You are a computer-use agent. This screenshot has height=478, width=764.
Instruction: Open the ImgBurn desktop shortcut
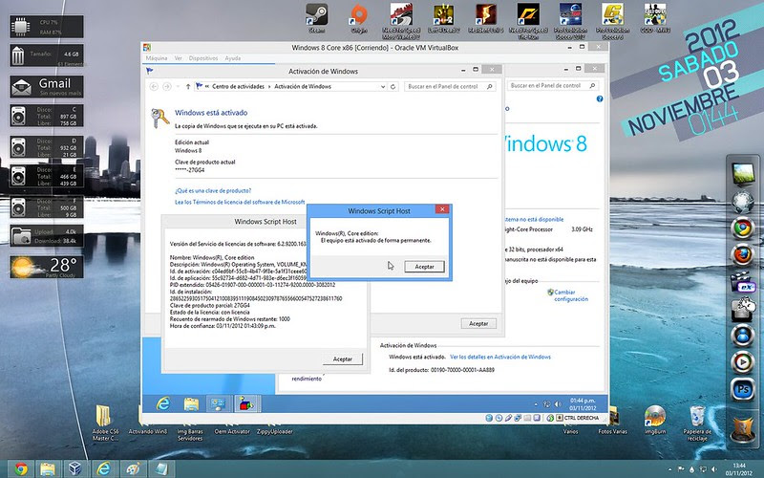[x=655, y=421]
